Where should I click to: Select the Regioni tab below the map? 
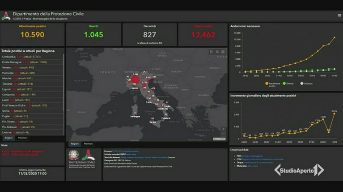[75, 144]
